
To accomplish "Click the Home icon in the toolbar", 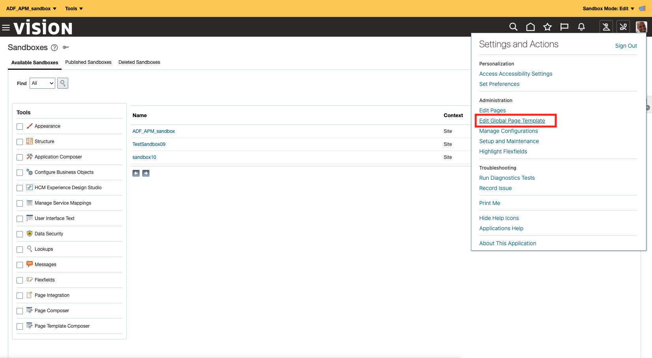I will pyautogui.click(x=530, y=27).
